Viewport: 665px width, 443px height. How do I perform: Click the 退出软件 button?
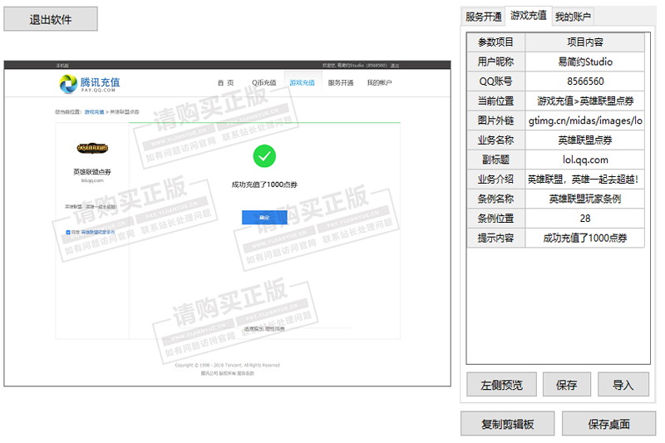(x=51, y=19)
